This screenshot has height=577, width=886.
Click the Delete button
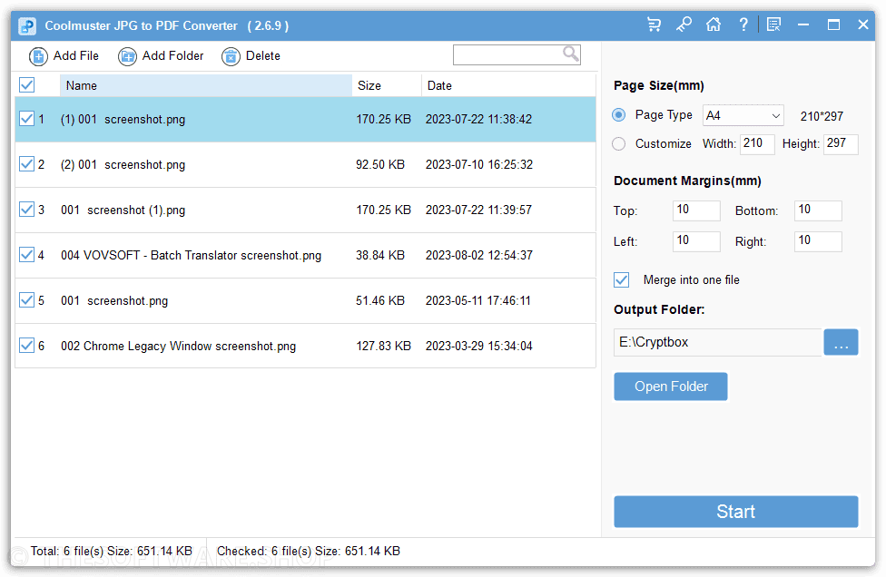click(251, 56)
